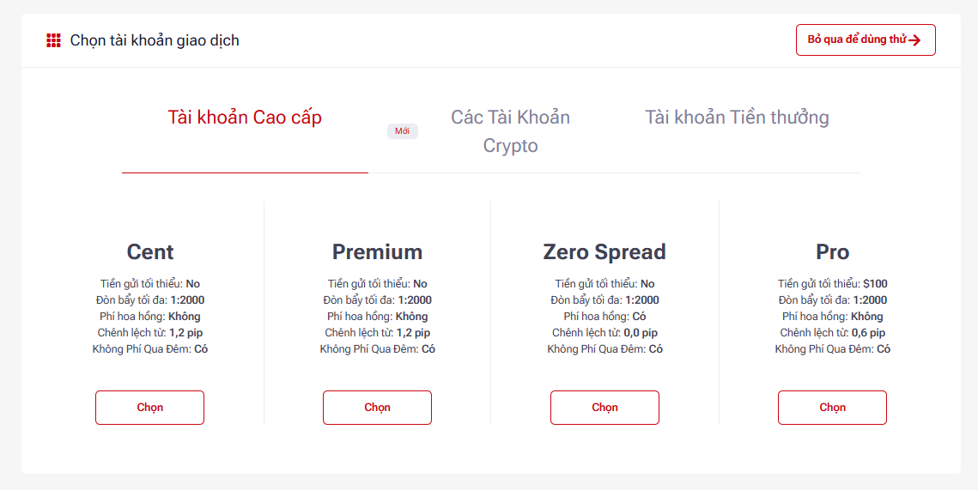Open the Các Tài Khoản Crypto tab

[510, 131]
